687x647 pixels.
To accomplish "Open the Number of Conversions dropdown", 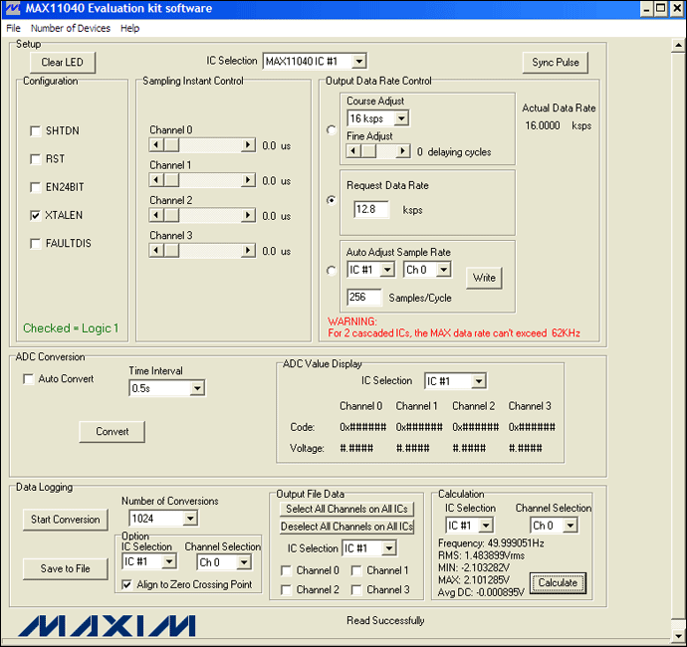I will [189, 519].
